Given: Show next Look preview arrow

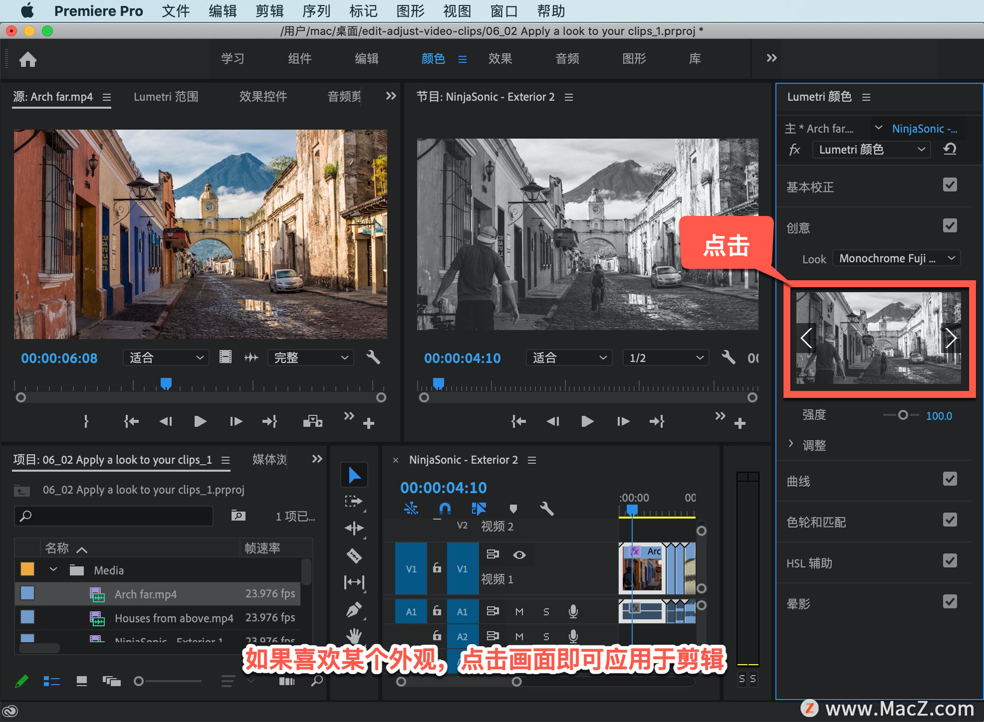Looking at the screenshot, I should pos(951,338).
